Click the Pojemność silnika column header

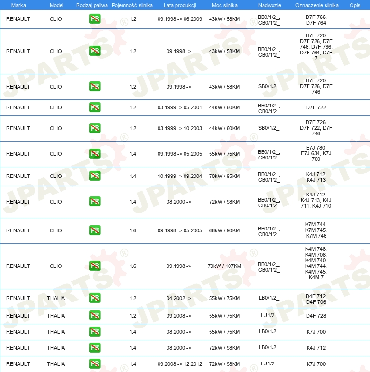point(132,5)
